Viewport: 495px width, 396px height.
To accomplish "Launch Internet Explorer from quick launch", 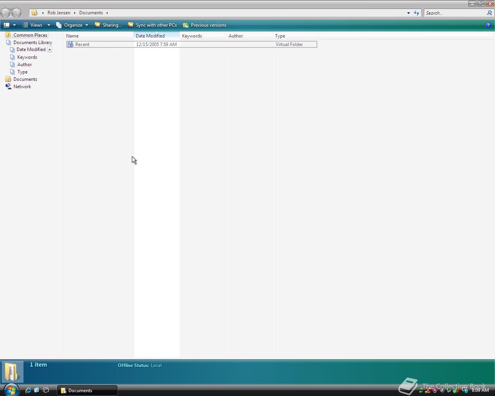I will [28, 390].
